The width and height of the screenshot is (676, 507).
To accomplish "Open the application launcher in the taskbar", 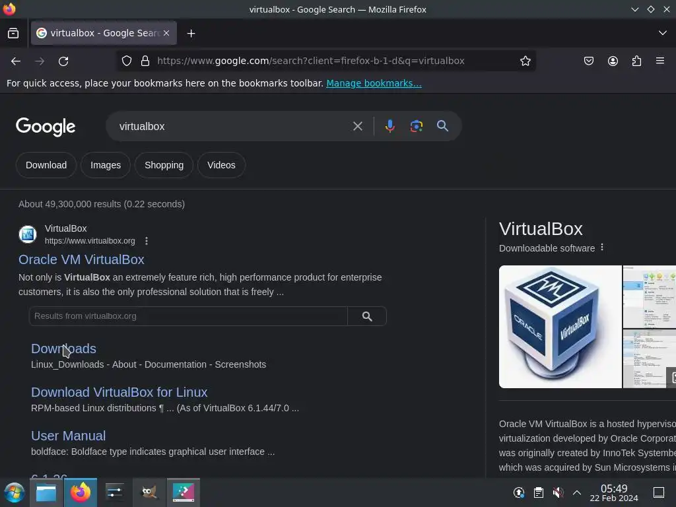I will [15, 492].
